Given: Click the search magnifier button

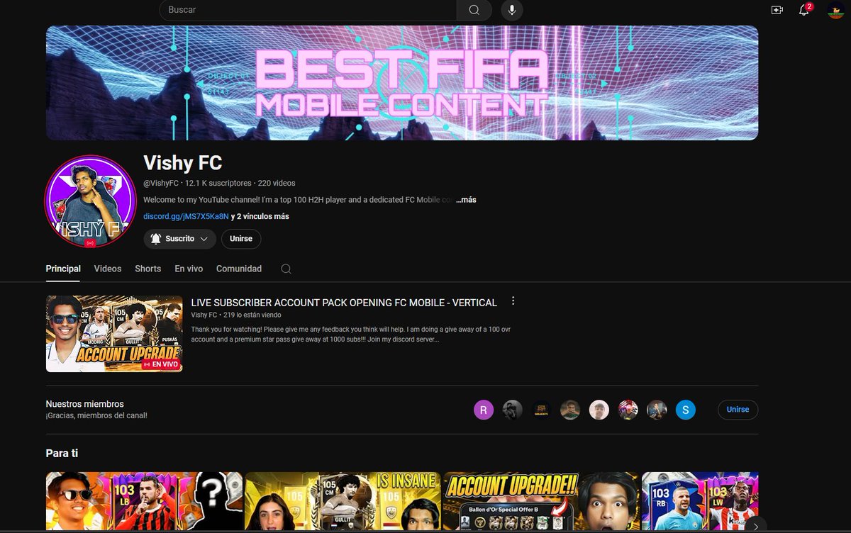Looking at the screenshot, I should coord(474,10).
